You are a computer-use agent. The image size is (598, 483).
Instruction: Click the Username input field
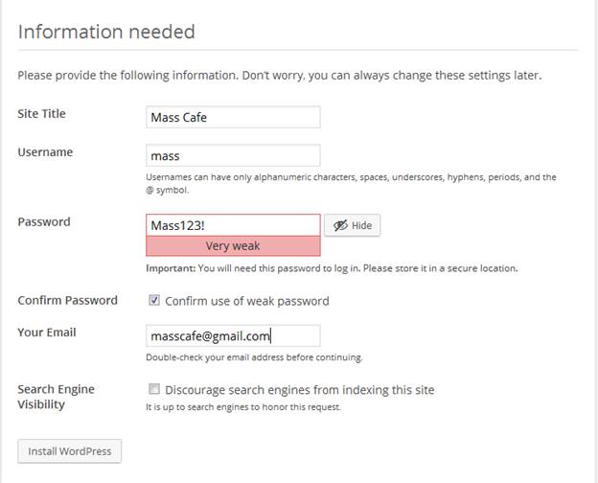click(233, 155)
